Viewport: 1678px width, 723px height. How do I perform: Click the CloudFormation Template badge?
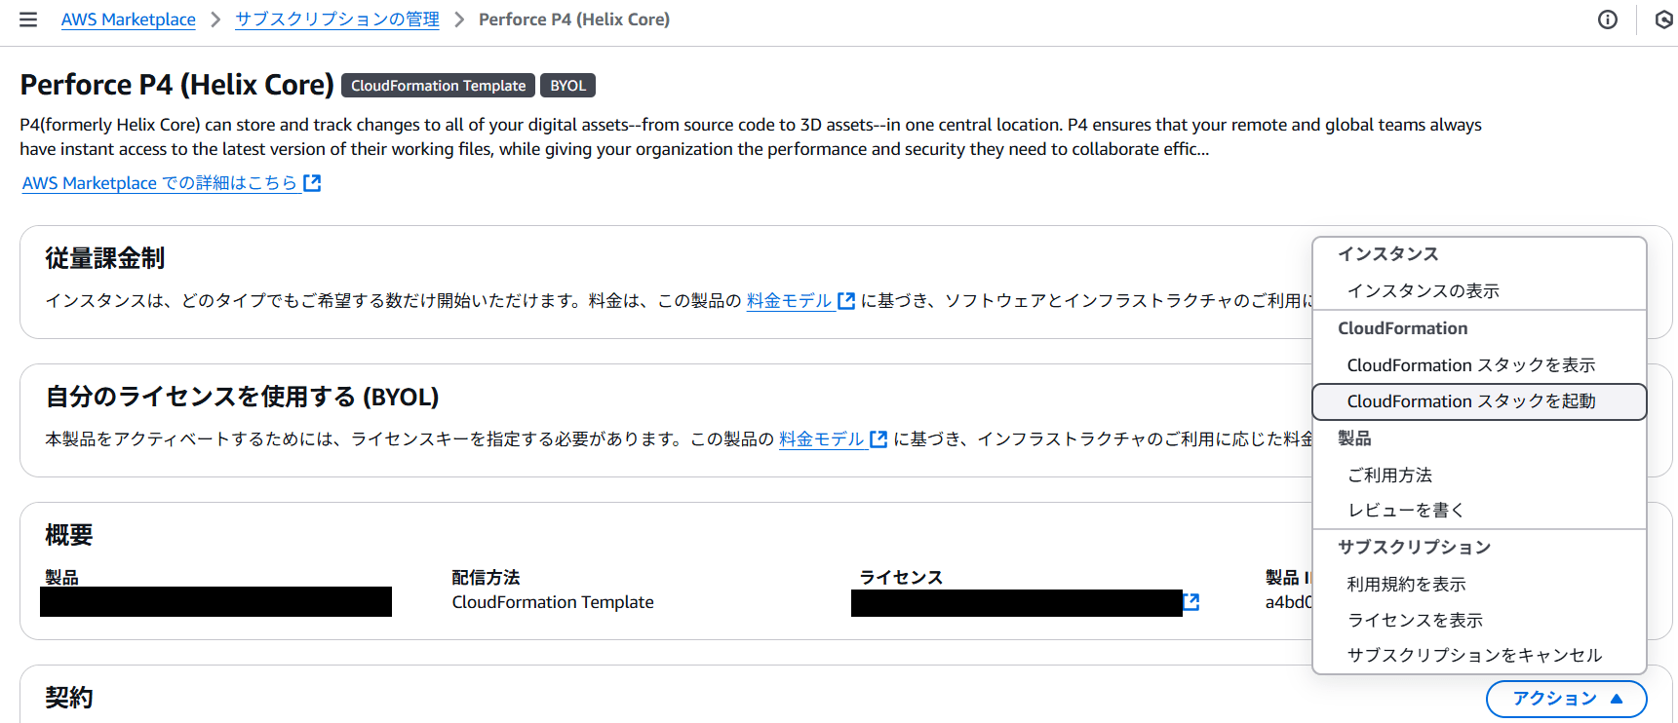pos(438,86)
